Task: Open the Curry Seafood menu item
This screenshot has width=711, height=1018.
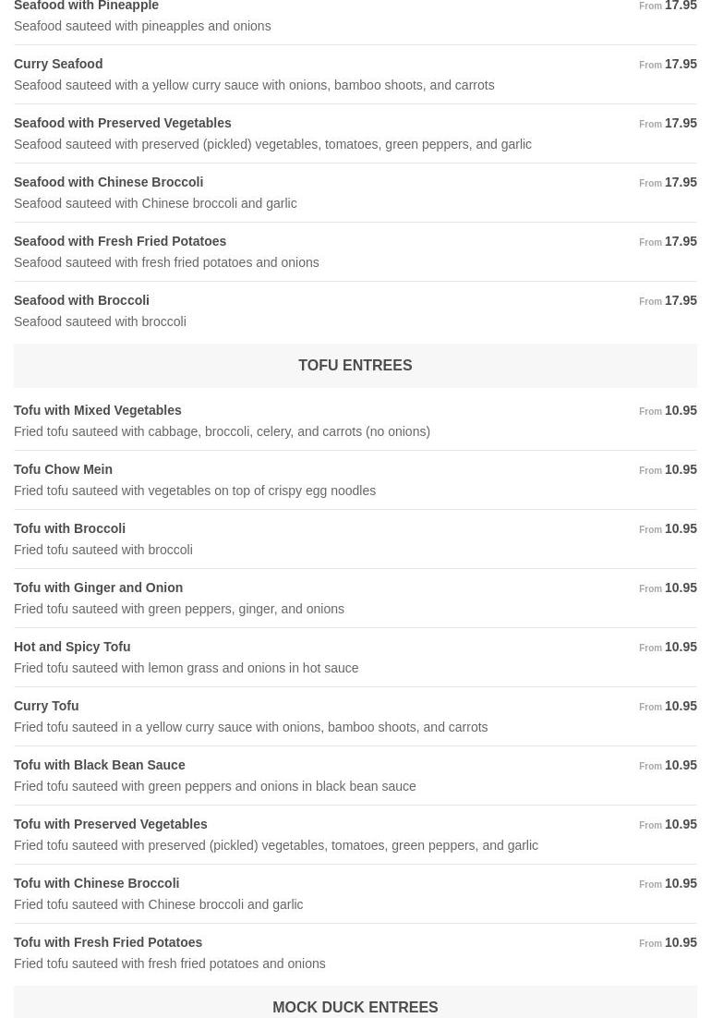Action: pos(58,64)
